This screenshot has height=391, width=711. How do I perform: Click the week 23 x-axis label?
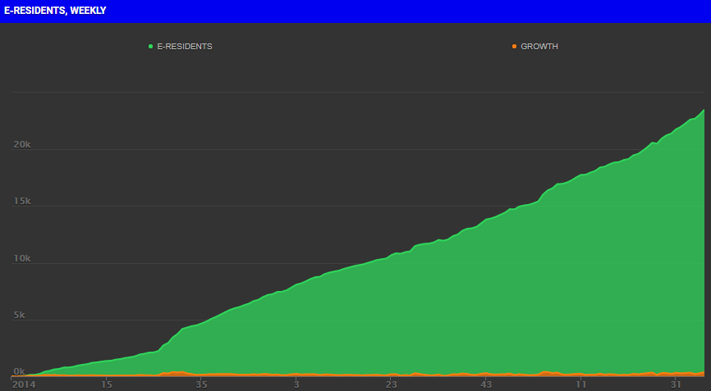[x=391, y=384]
